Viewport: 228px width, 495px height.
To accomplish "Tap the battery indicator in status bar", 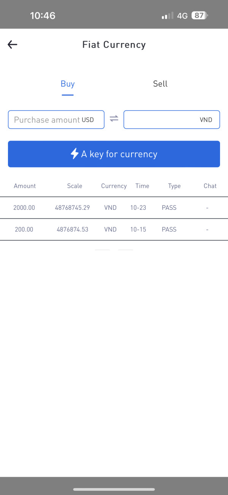I will (200, 16).
